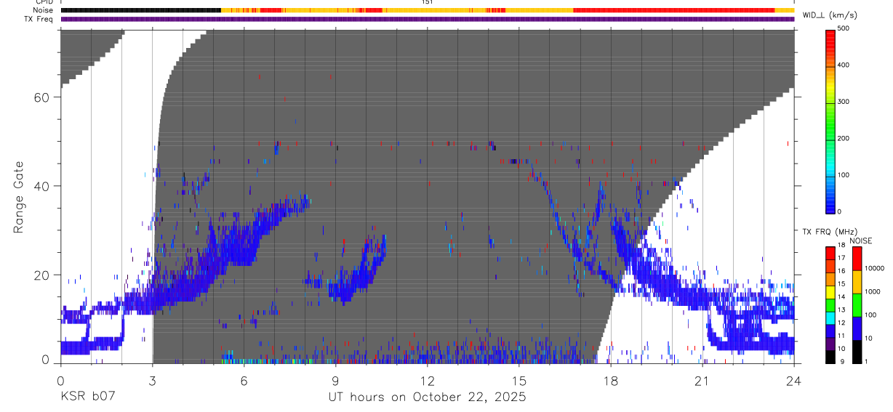Click the long red segment of top Noise bar
The image size is (893, 412).
coord(674,10)
